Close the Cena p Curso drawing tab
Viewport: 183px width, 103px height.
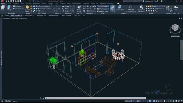click(x=21, y=16)
